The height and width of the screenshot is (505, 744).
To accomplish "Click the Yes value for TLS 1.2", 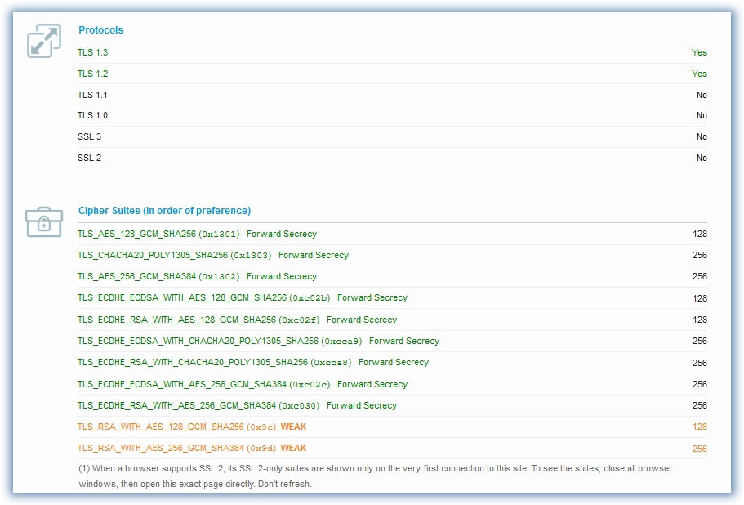I will point(699,74).
